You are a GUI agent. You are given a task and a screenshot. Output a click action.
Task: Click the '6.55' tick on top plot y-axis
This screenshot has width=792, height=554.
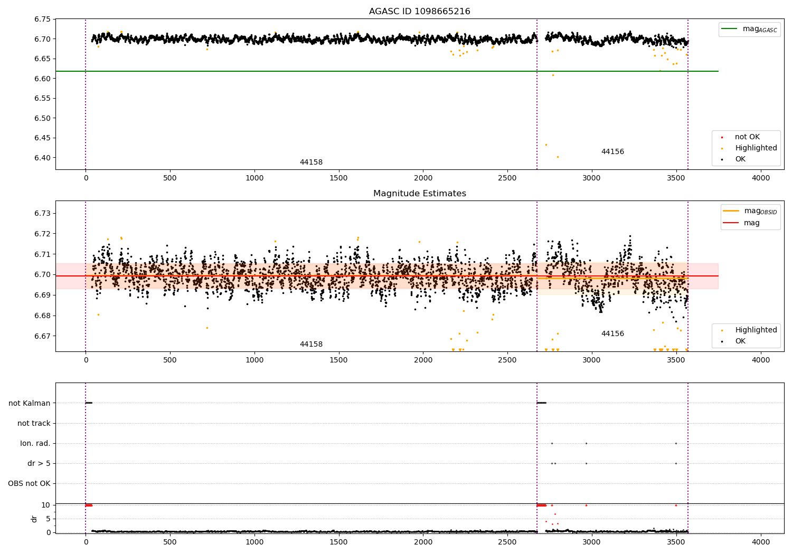coord(42,98)
